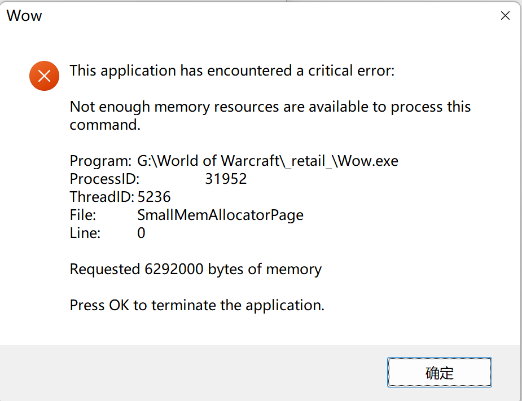Screen dimensions: 522x401
Task: Click the "File:" label
Action: 83,215
